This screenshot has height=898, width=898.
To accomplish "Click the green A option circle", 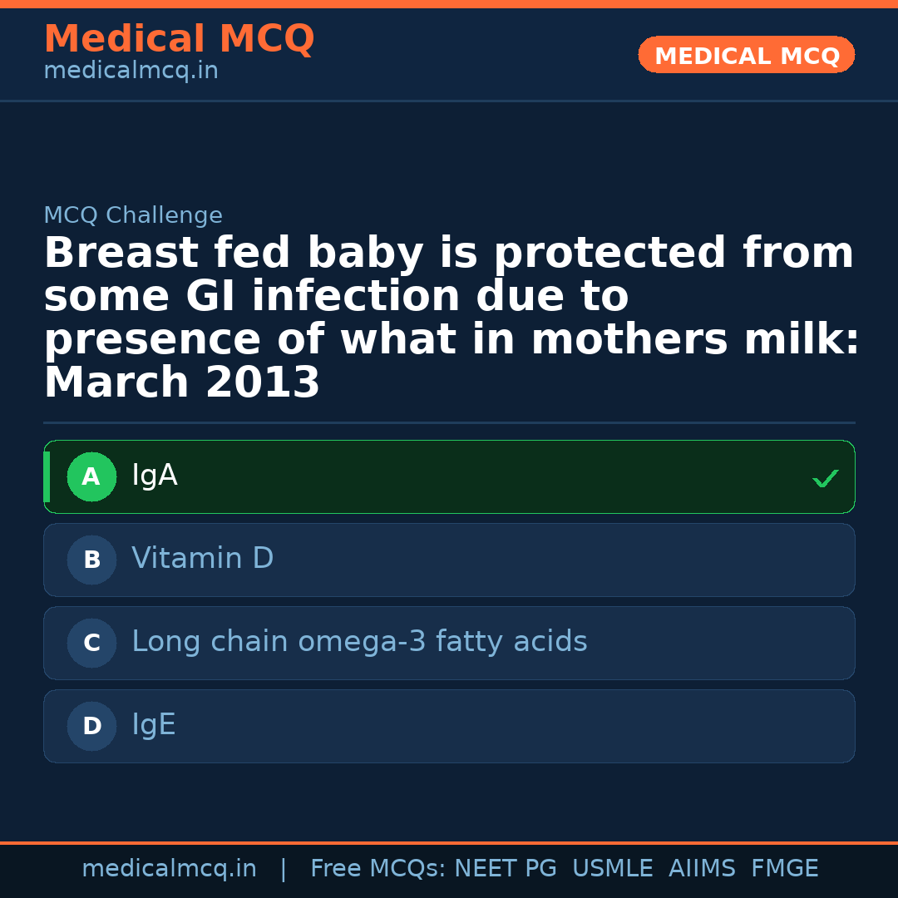I will (x=91, y=477).
